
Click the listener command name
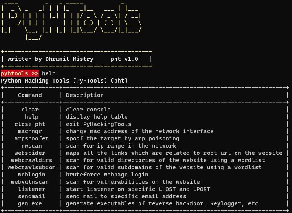point(32,189)
